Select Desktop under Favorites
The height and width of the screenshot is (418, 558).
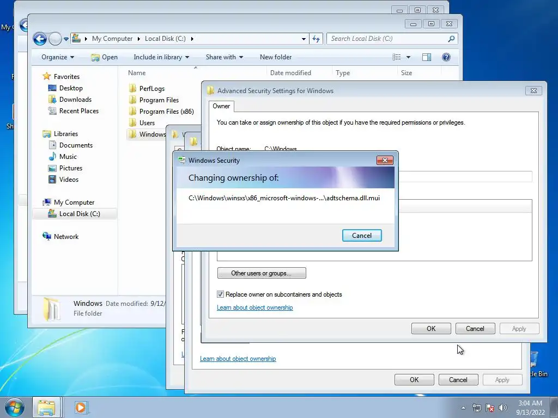71,88
